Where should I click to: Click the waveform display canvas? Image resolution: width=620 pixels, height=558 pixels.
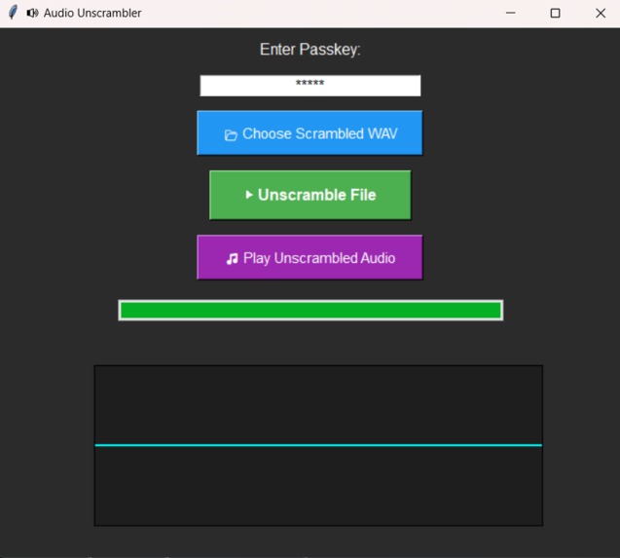pos(318,446)
